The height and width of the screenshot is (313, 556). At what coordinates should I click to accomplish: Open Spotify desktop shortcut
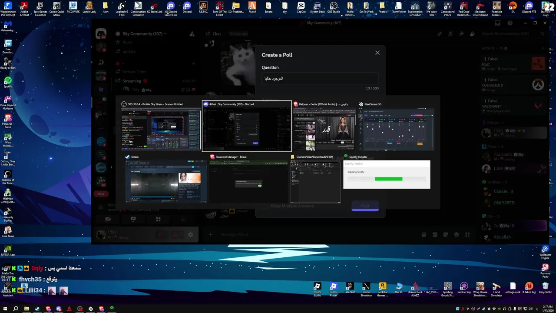point(8,82)
